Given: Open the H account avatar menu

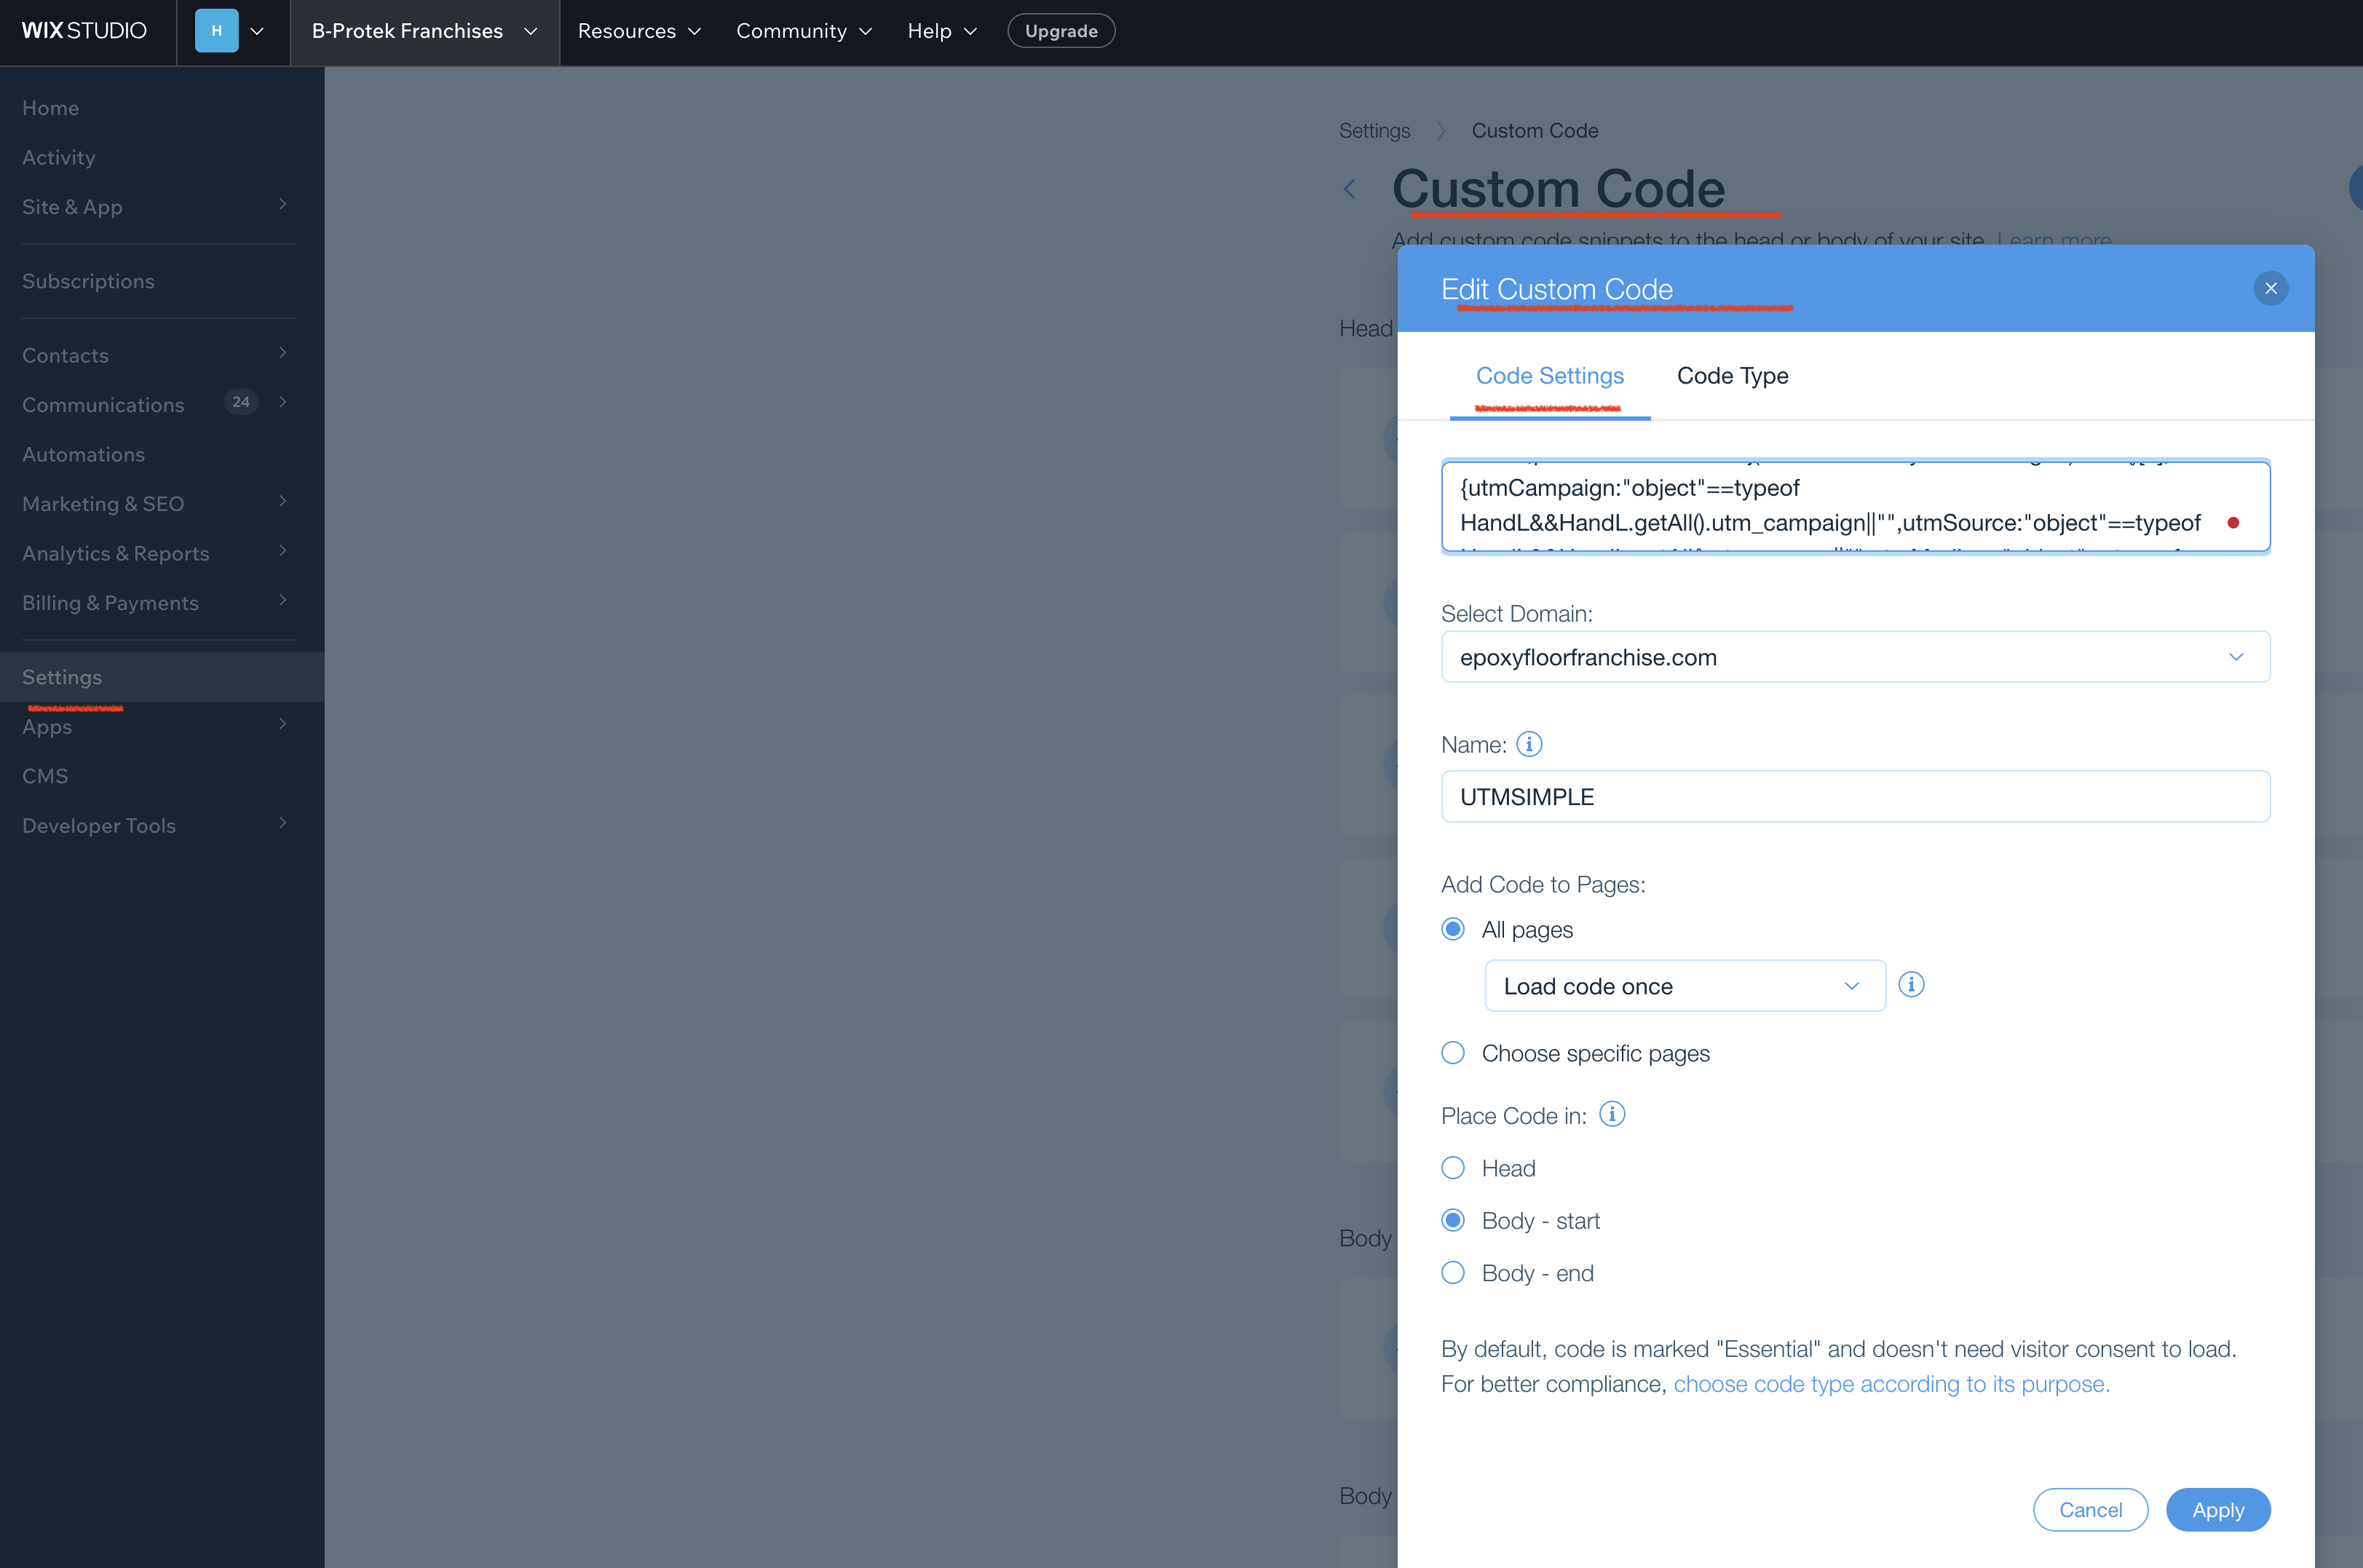Looking at the screenshot, I should click(231, 31).
